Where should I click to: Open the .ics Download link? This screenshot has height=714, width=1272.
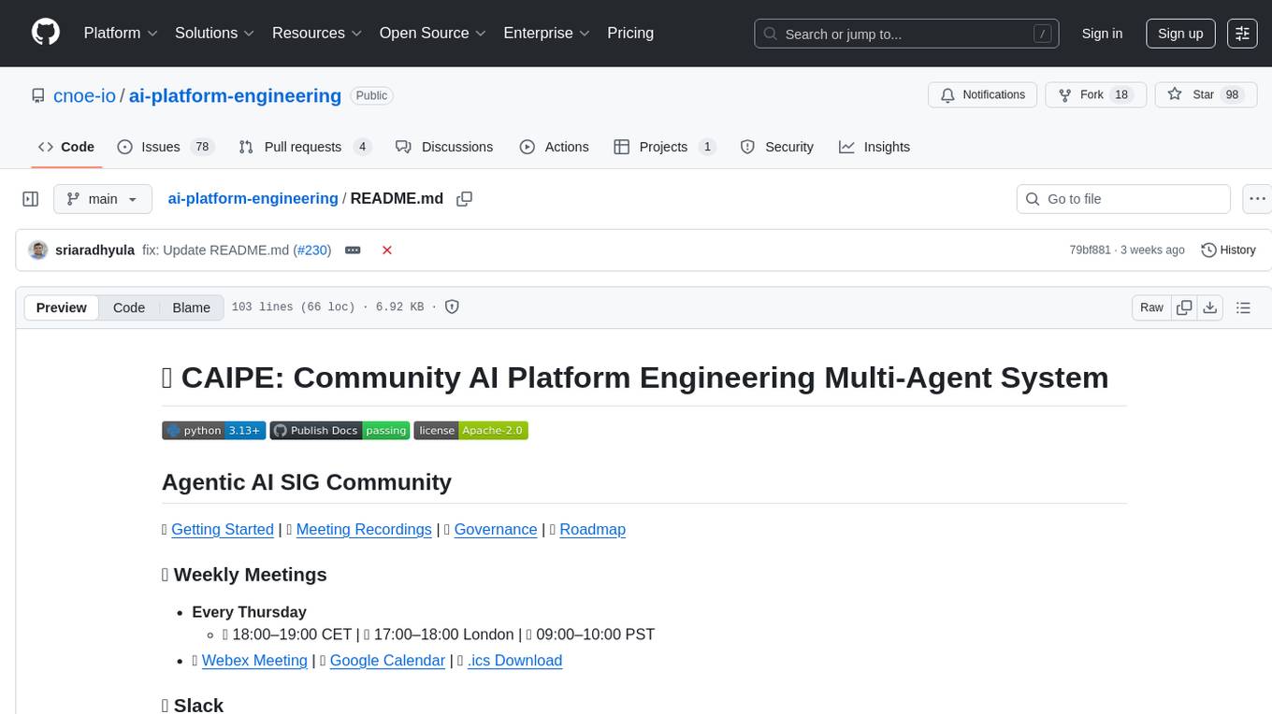click(514, 660)
